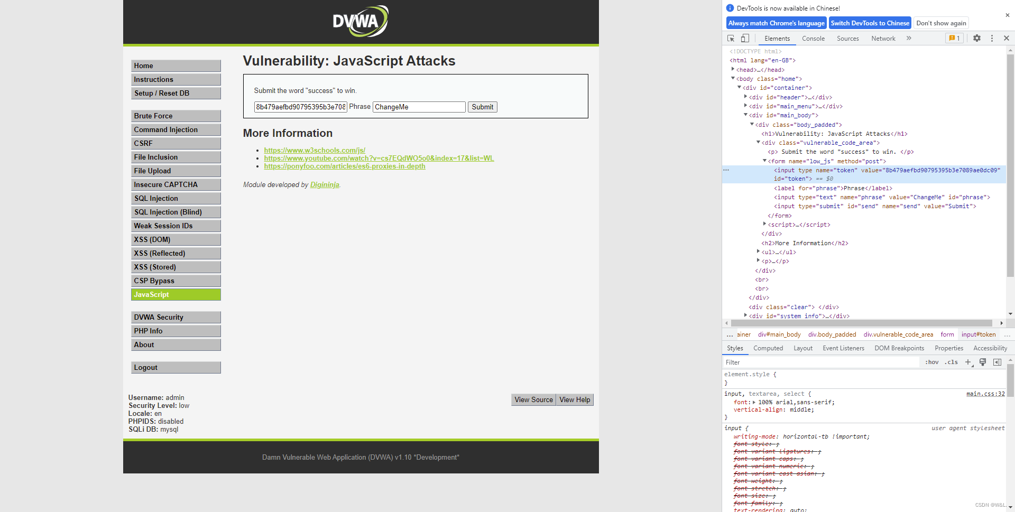Expand the head element node
This screenshot has width=1015, height=512.
pos(733,69)
